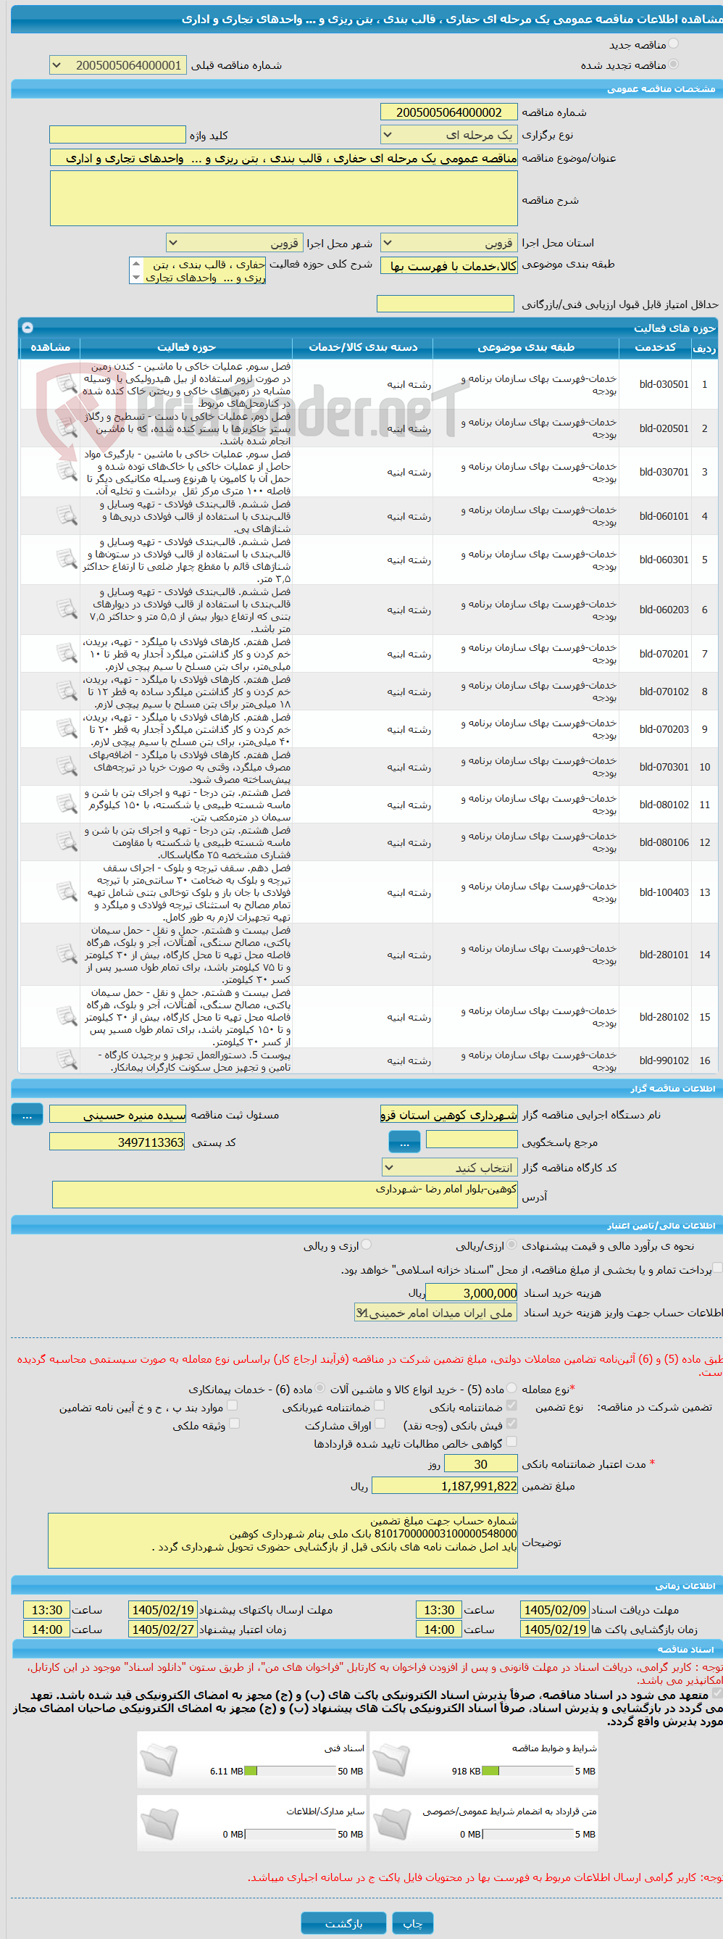Open the کد کارگاه مناقصه گزار dropdown
This screenshot has width=723, height=1939.
pyautogui.click(x=449, y=1168)
